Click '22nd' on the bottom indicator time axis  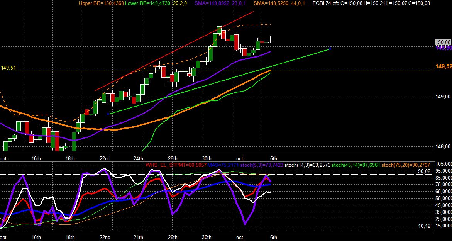point(105,238)
